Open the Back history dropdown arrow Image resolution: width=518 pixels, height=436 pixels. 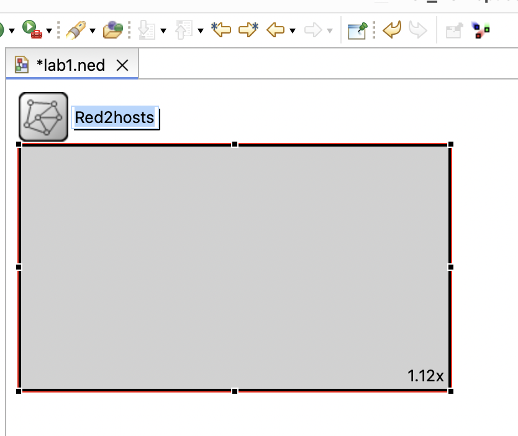tap(293, 30)
